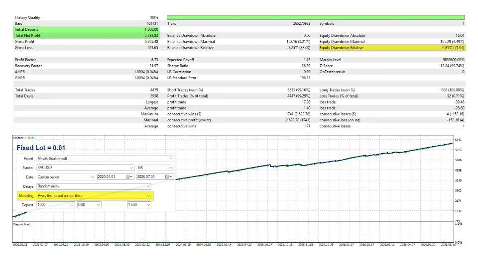Select the GHPR label
This screenshot has height=267, width=478.
[x=20, y=78]
